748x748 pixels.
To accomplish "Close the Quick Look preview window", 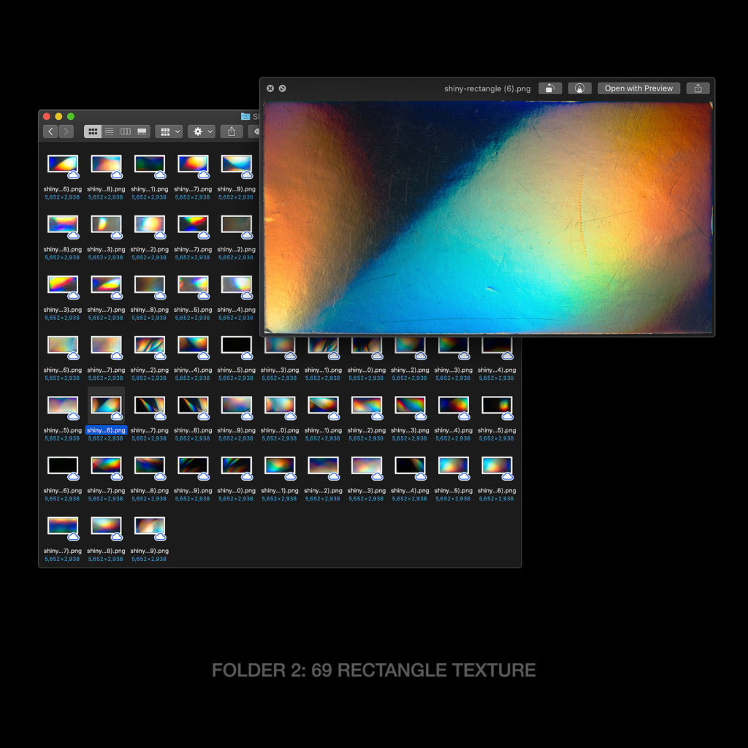I will click(x=270, y=88).
